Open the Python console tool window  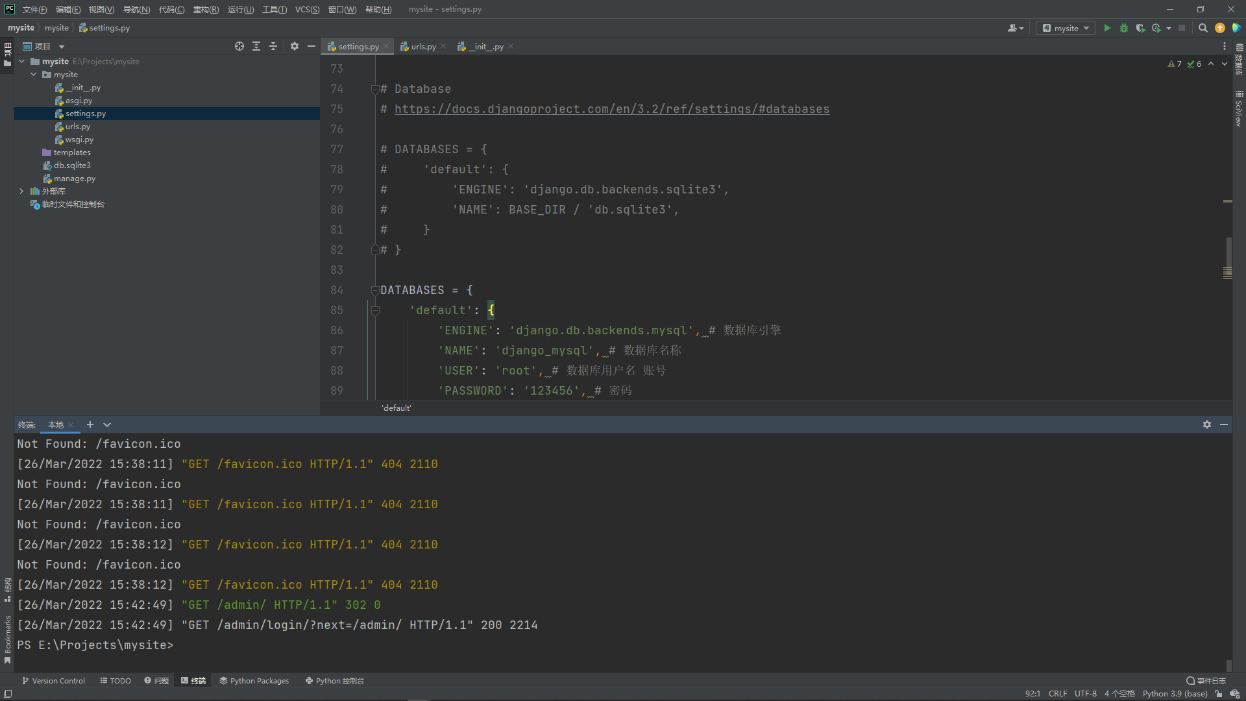point(335,681)
